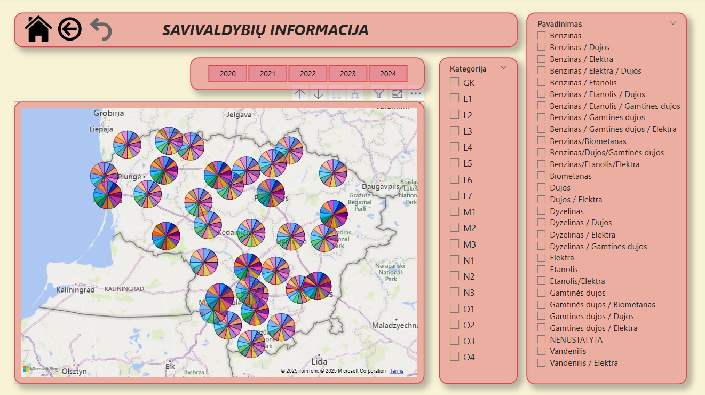Enable the Dyzelinas / Elektra checkbox

[x=542, y=234]
